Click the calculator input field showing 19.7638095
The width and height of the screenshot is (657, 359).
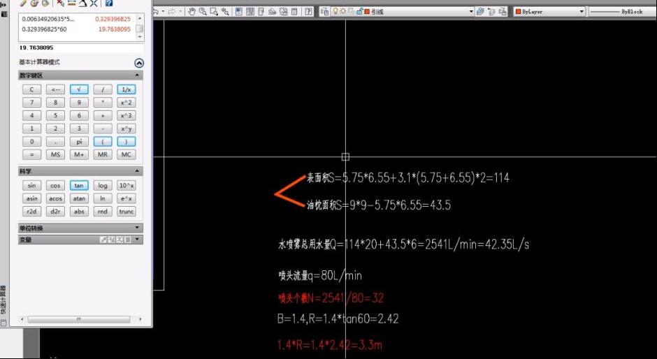pos(81,47)
